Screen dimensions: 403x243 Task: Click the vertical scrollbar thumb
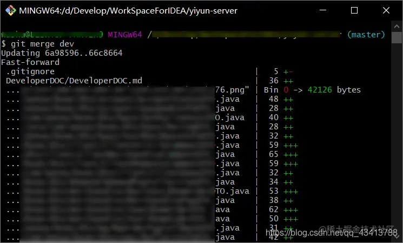[x=397, y=37]
